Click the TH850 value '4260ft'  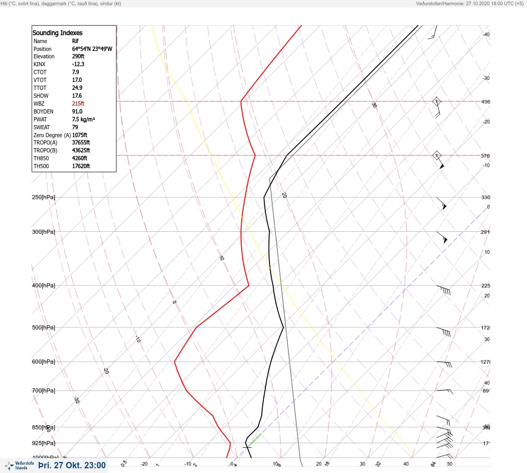click(80, 158)
